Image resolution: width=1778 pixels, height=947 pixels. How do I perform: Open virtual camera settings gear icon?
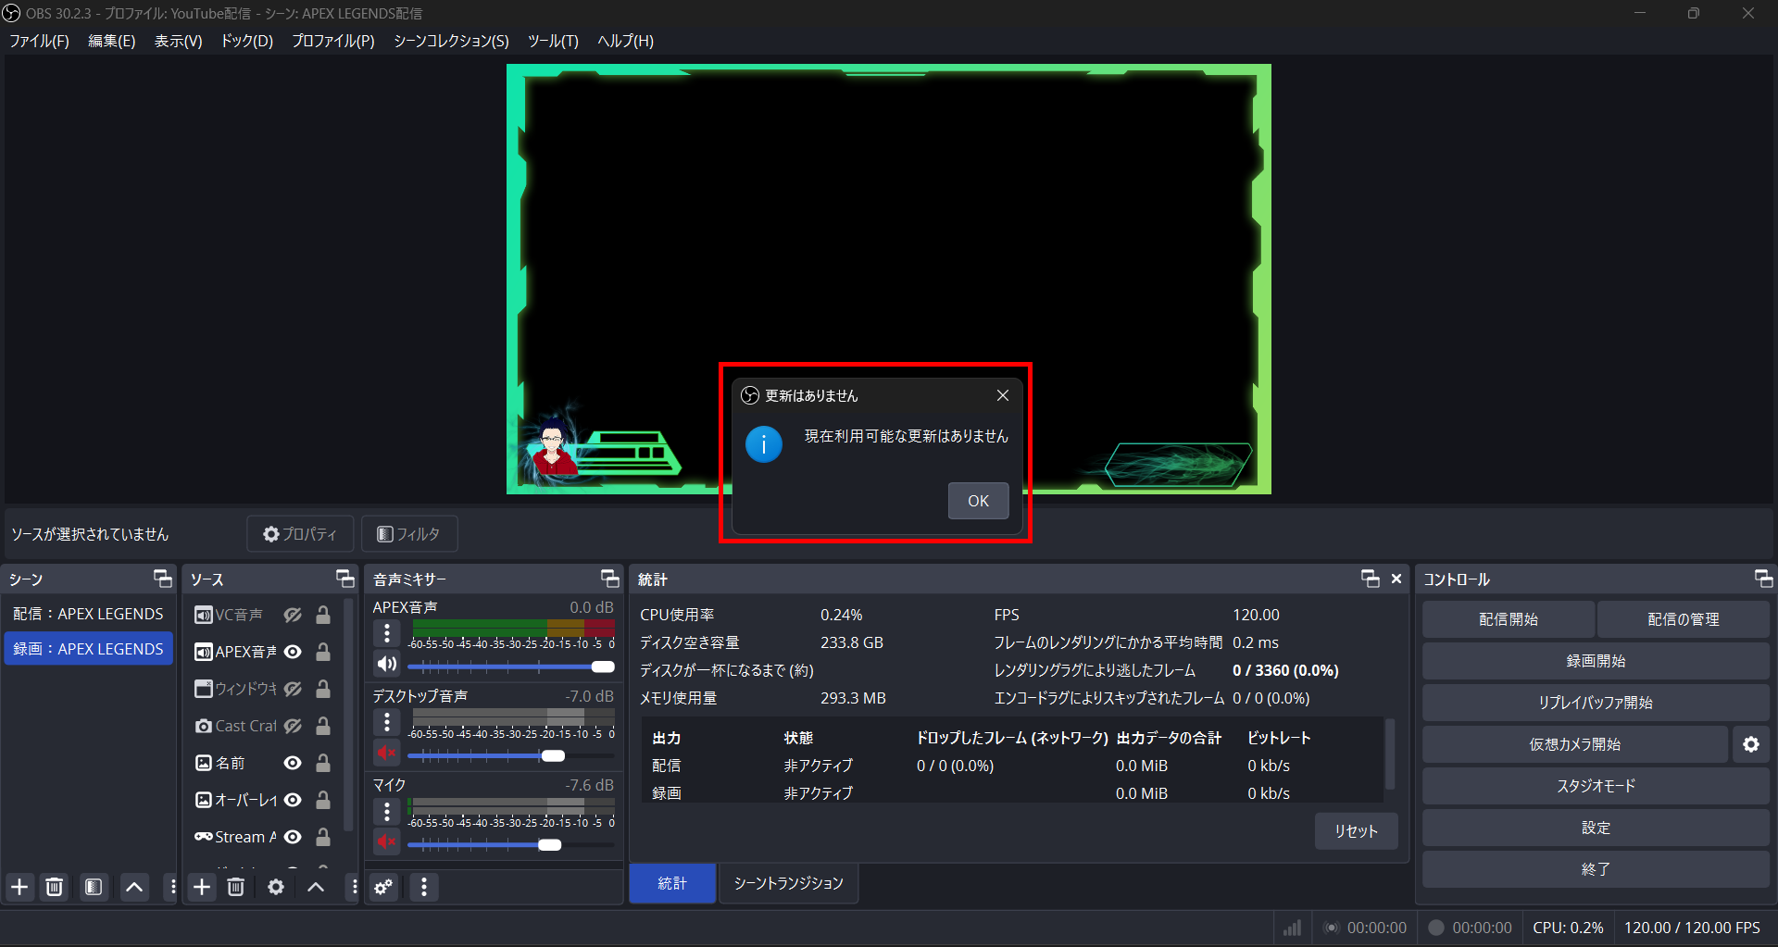pyautogui.click(x=1751, y=744)
